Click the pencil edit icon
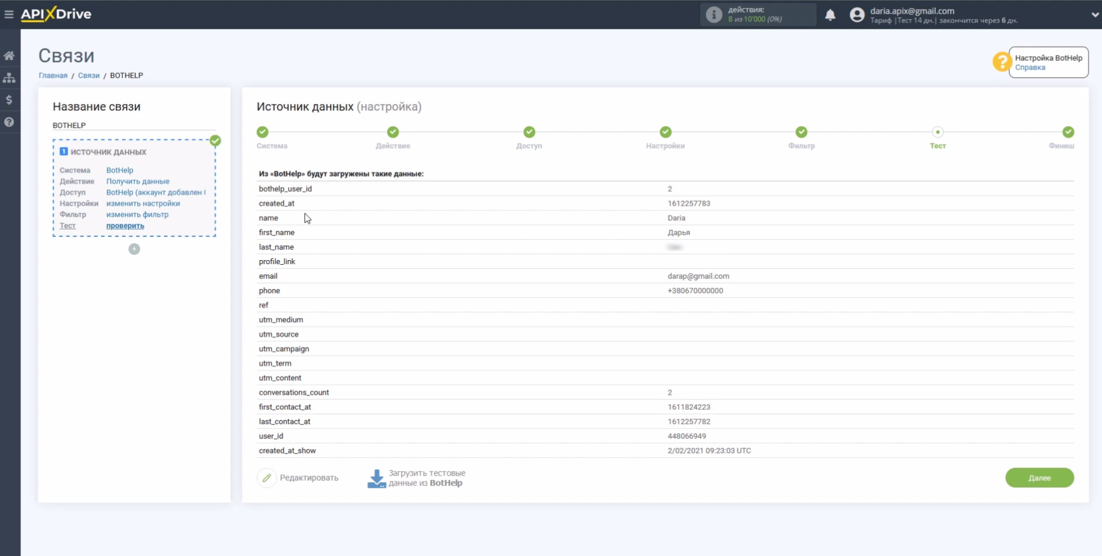1102x556 pixels. (267, 478)
